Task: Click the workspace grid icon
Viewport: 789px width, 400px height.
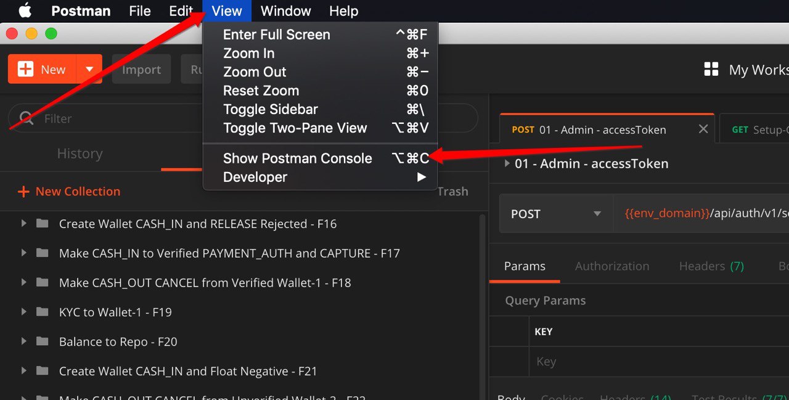Action: tap(711, 70)
